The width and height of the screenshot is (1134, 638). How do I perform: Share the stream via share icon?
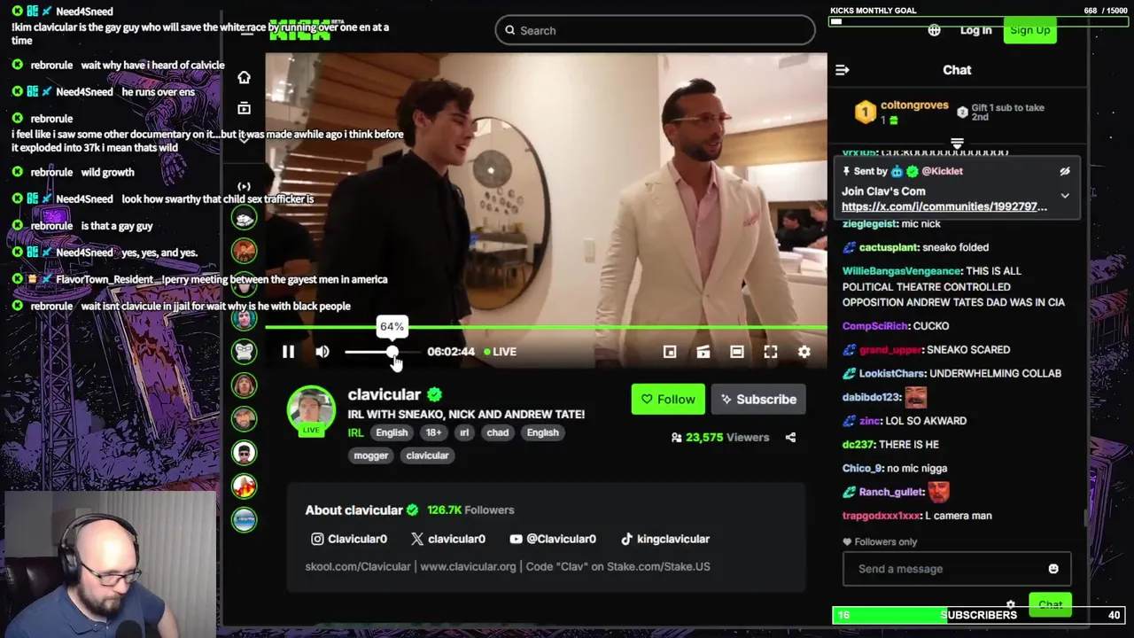click(790, 437)
